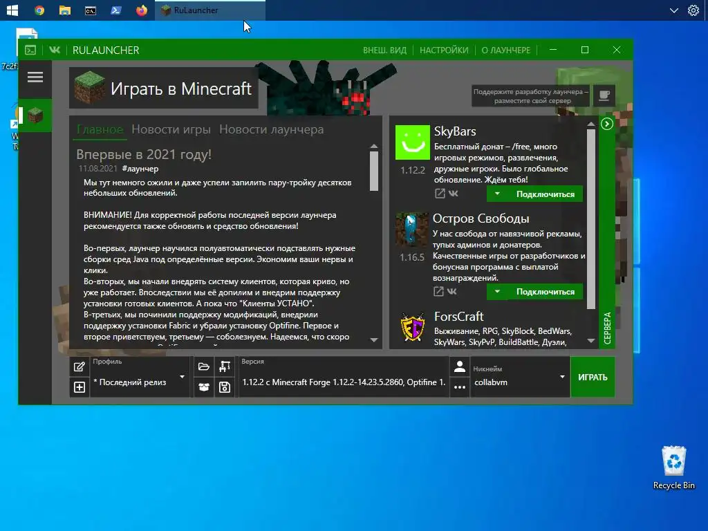Open Остров Свободы VK page icon

[x=451, y=291]
